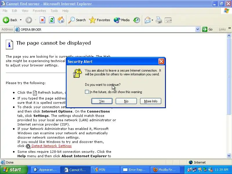This screenshot has height=174, width=232.
Task: Open the Favorites menu
Action: tap(39, 11)
